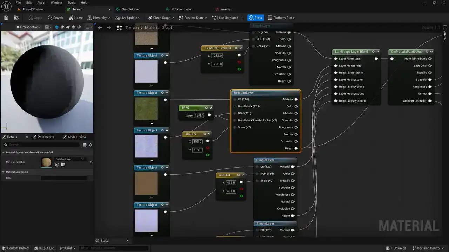
Task: Collapse the Material Expression Material Function Call section
Action: (x=4, y=152)
